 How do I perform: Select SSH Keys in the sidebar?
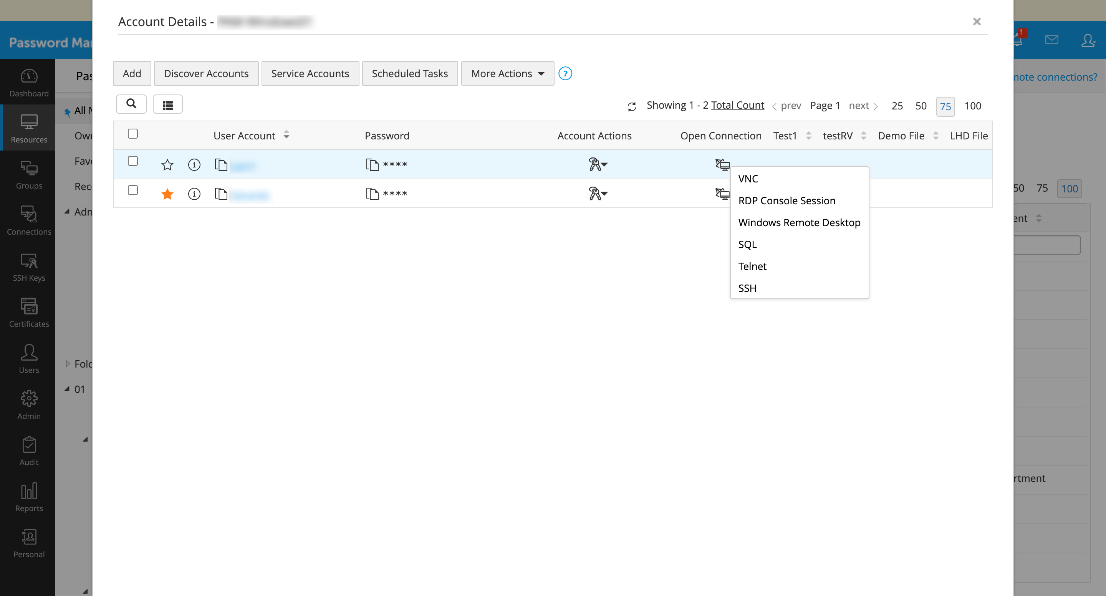(x=28, y=266)
